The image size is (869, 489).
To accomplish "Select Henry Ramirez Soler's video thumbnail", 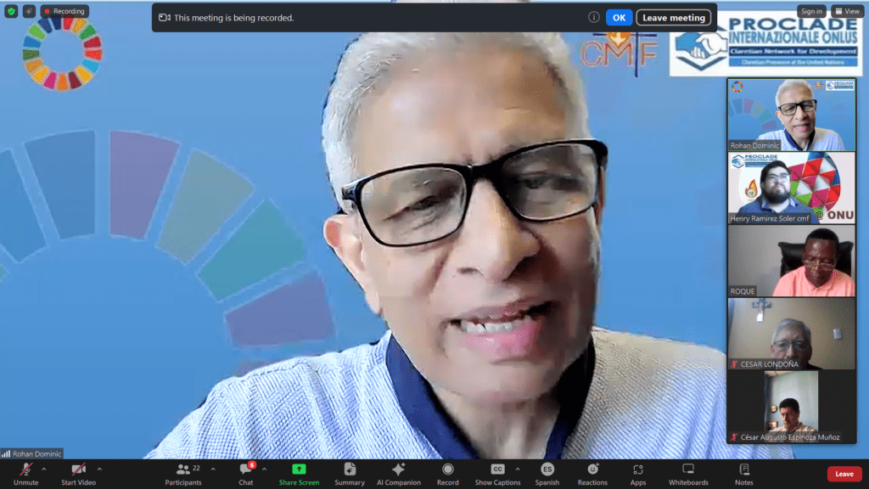I will click(791, 188).
